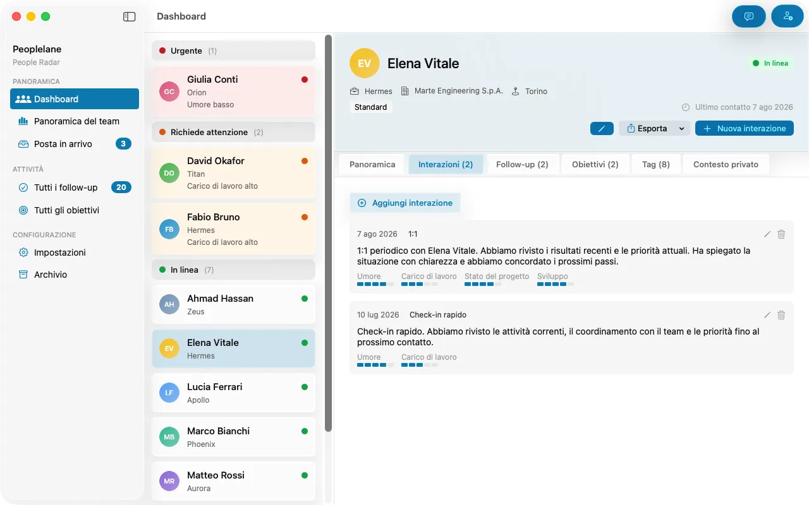This screenshot has width=809, height=505.
Task: Edit the 7 ago 2026 interaction
Action: [x=767, y=234]
